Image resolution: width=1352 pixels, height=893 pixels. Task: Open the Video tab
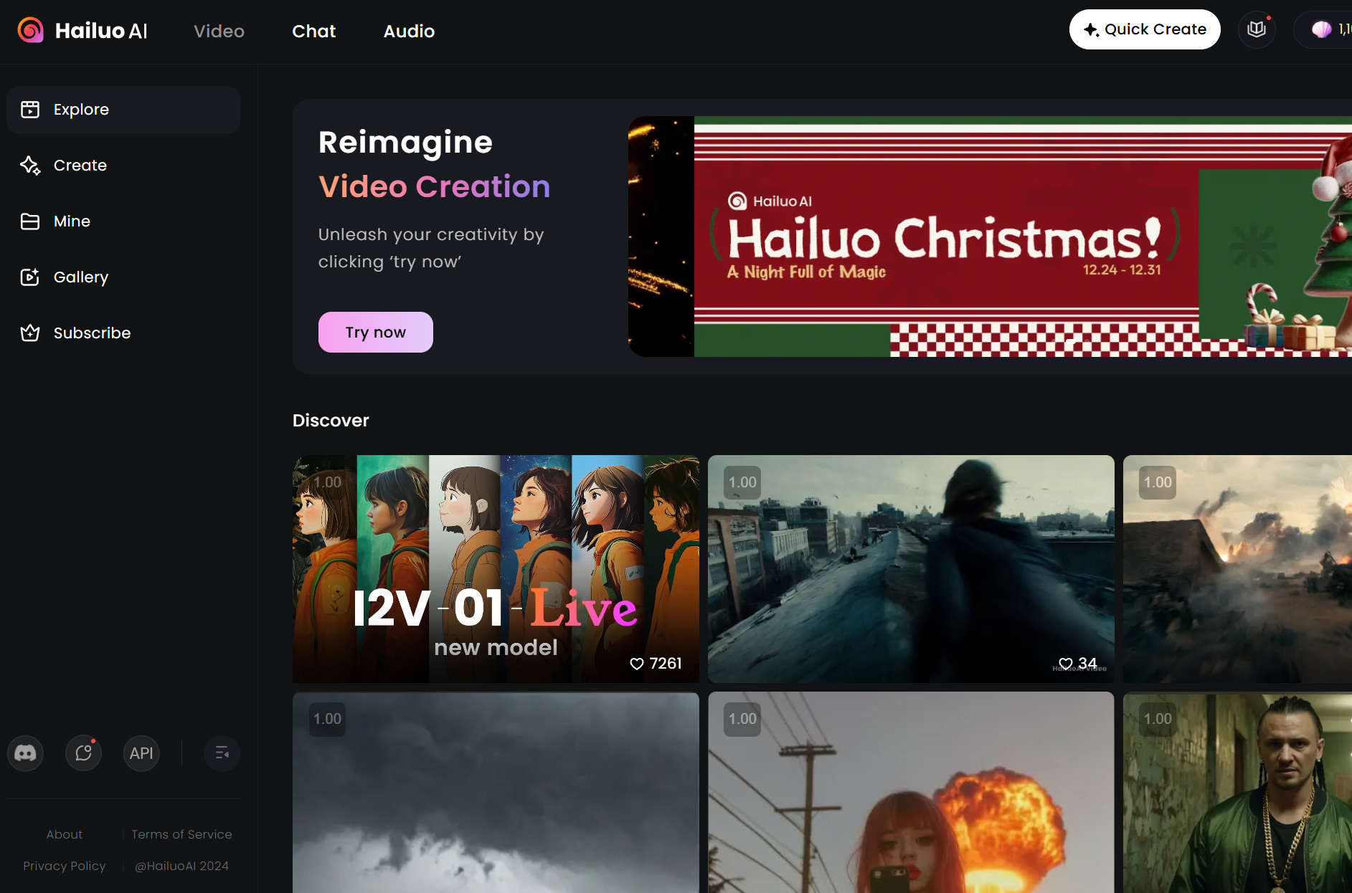[219, 31]
